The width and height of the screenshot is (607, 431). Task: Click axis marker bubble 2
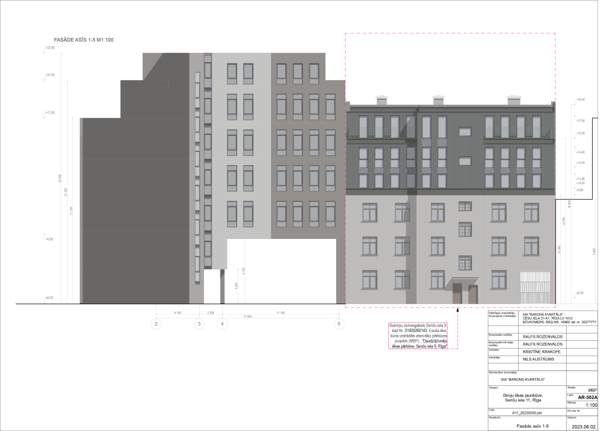pos(155,324)
